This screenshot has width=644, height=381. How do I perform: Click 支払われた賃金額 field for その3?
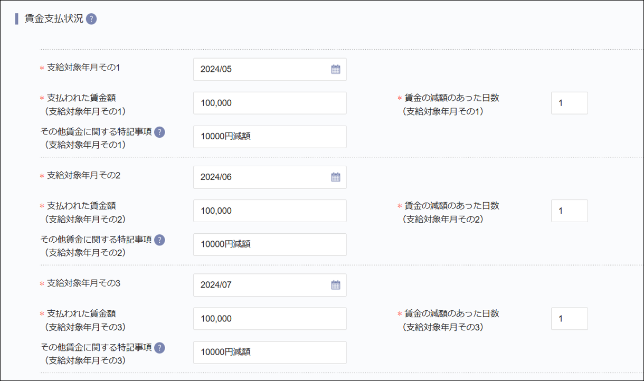coord(270,319)
